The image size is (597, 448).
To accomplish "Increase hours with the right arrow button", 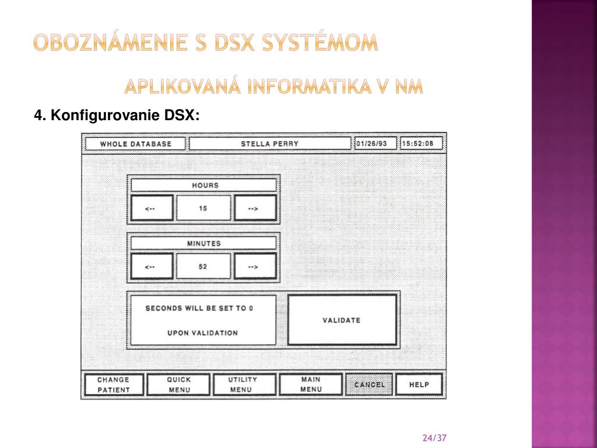I will point(255,208).
